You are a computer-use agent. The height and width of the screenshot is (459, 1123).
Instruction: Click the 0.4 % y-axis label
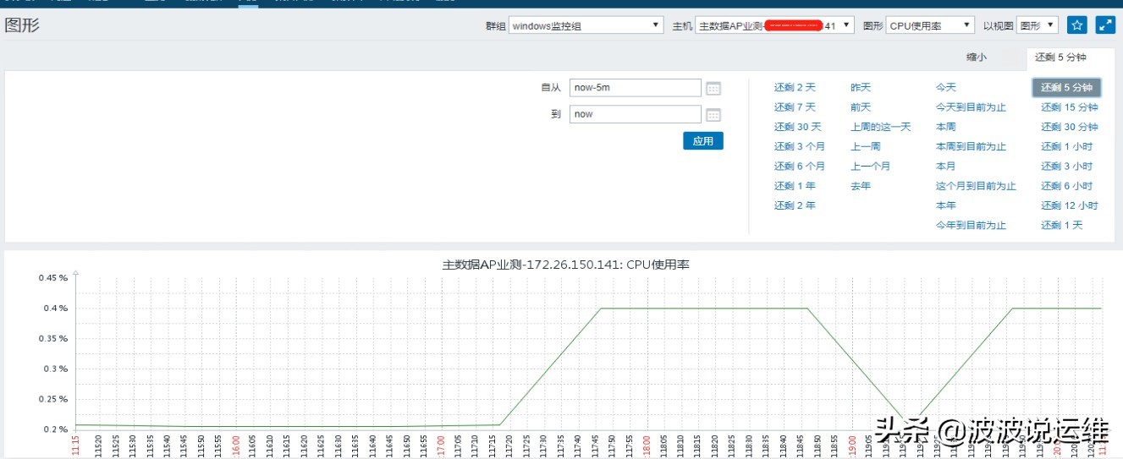click(x=54, y=308)
